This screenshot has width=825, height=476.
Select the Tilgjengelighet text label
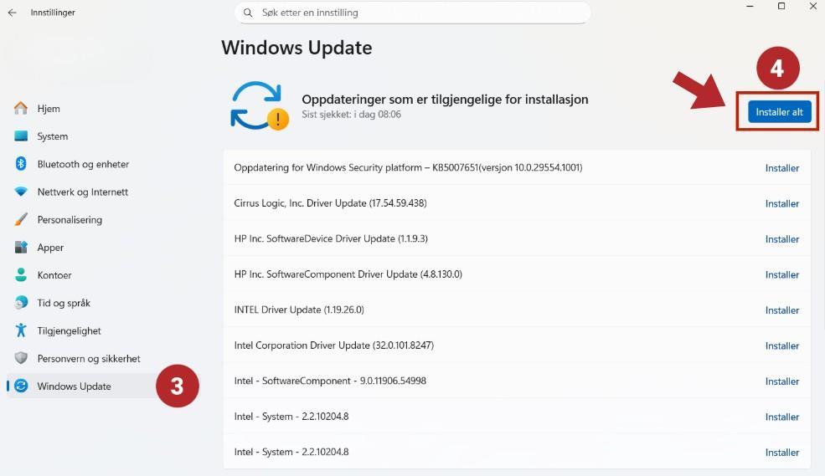[x=69, y=330]
